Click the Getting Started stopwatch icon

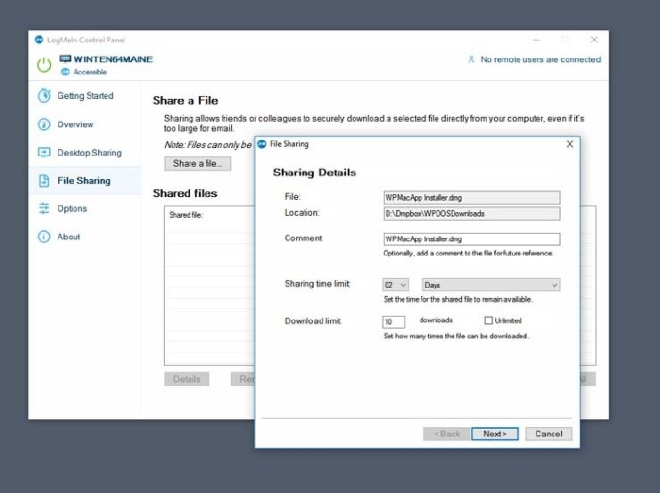coord(43,95)
